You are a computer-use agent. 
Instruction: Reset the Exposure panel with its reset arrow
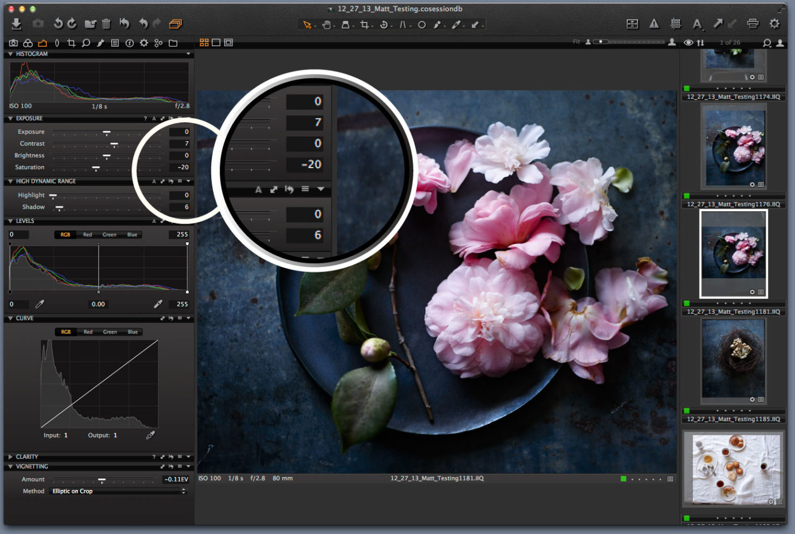coord(171,119)
